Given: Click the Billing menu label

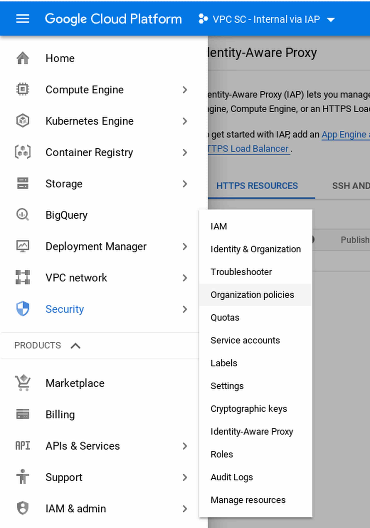Looking at the screenshot, I should point(60,415).
